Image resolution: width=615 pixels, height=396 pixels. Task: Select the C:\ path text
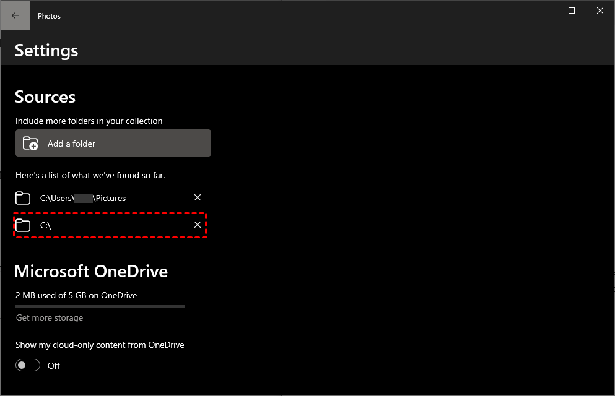tap(45, 225)
